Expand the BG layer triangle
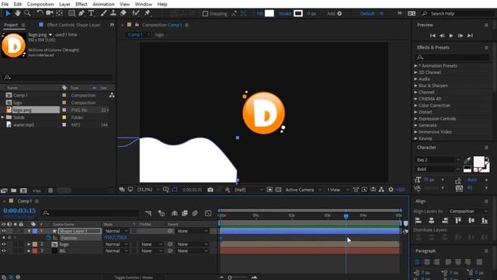This screenshot has width=497, height=280. pyautogui.click(x=29, y=250)
